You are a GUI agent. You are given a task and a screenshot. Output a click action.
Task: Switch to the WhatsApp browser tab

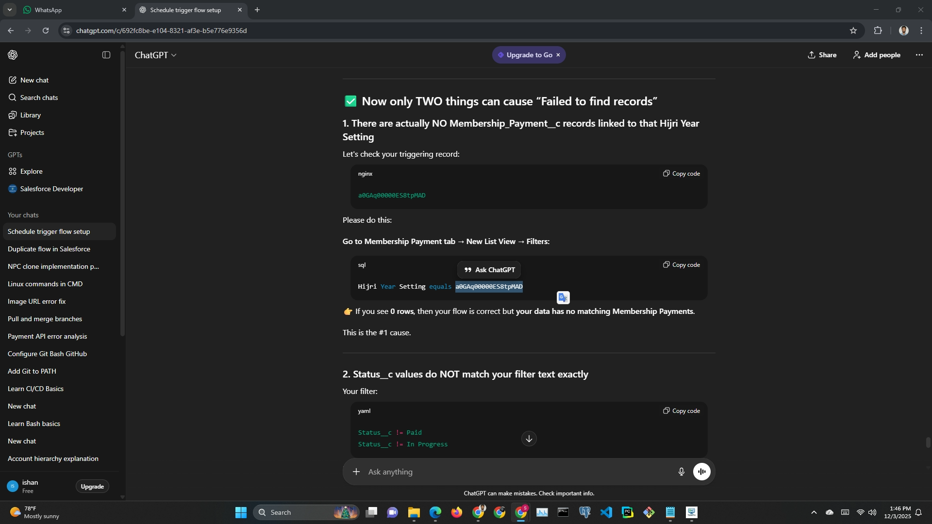pyautogui.click(x=49, y=10)
